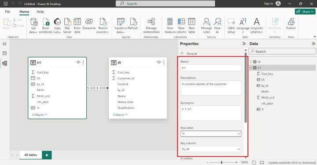
Task: Collapse the dt table card
Action: [x=121, y=115]
